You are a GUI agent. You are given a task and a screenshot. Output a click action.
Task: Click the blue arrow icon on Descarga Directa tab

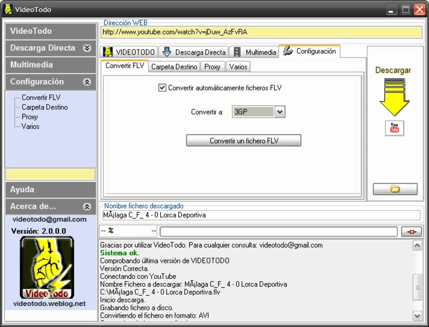click(167, 52)
